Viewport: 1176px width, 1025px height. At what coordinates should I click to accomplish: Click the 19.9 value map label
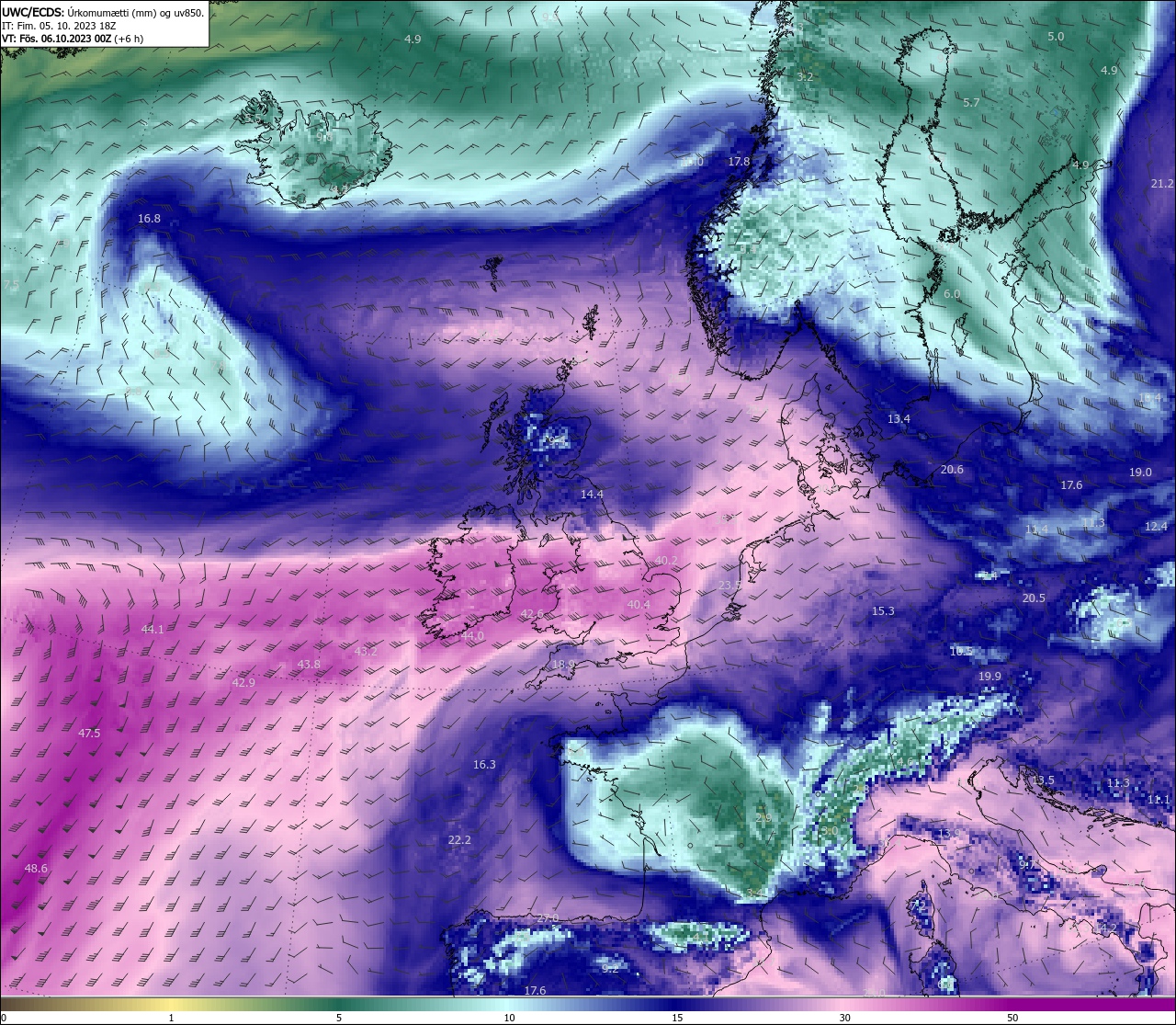(x=989, y=677)
